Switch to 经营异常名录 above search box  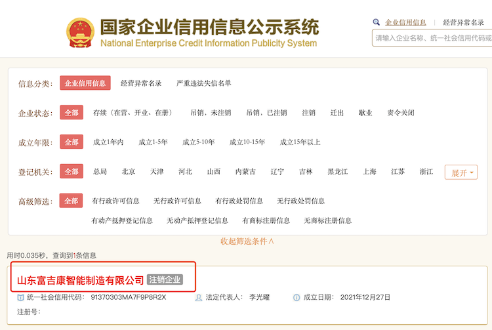click(x=463, y=22)
